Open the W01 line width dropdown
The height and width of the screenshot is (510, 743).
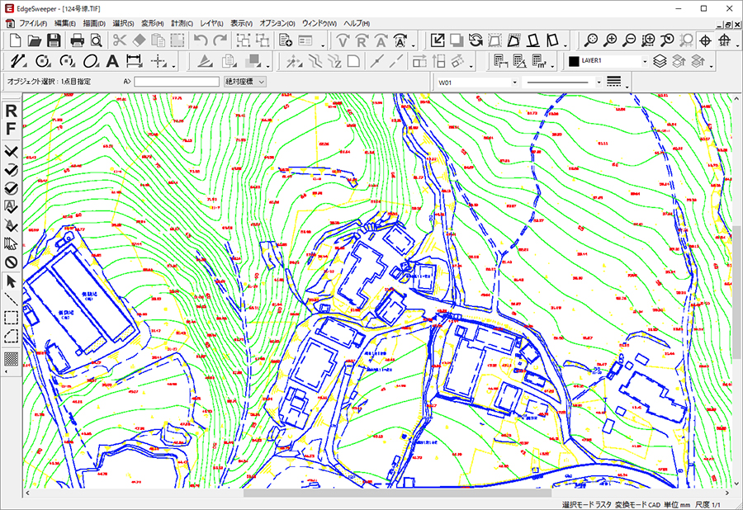click(514, 83)
